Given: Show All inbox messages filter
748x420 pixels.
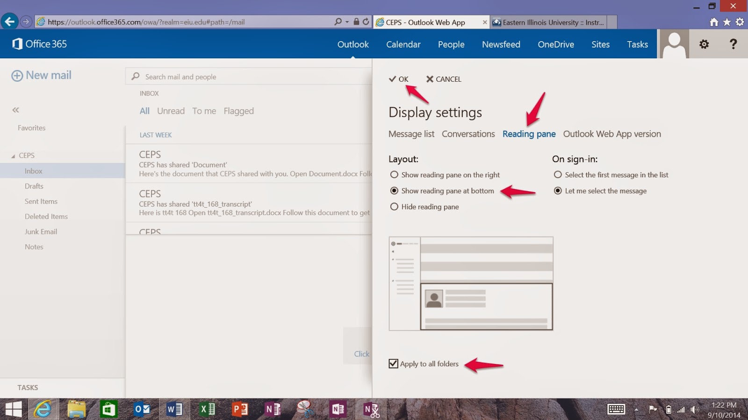Looking at the screenshot, I should pos(144,111).
